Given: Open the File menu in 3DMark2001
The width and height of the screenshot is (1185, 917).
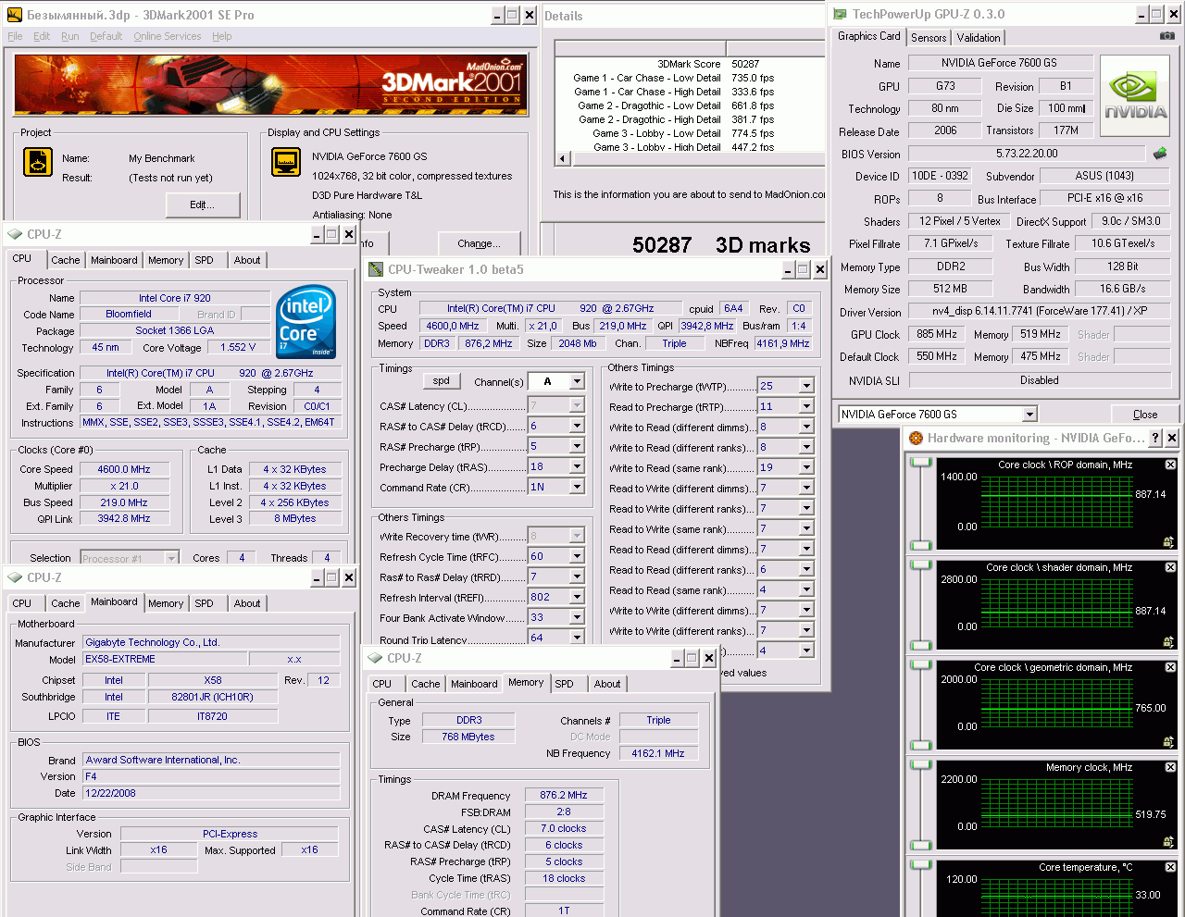Looking at the screenshot, I should point(15,36).
